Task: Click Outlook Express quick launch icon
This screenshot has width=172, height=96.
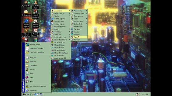Action: 38,94
